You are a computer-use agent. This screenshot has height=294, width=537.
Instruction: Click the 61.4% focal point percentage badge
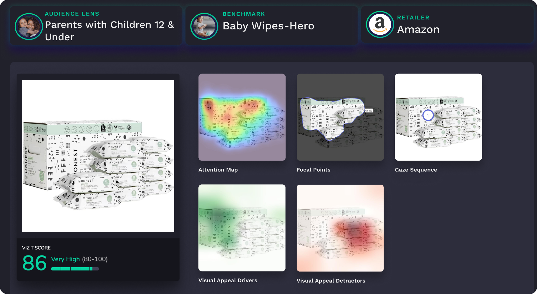pyautogui.click(x=368, y=111)
